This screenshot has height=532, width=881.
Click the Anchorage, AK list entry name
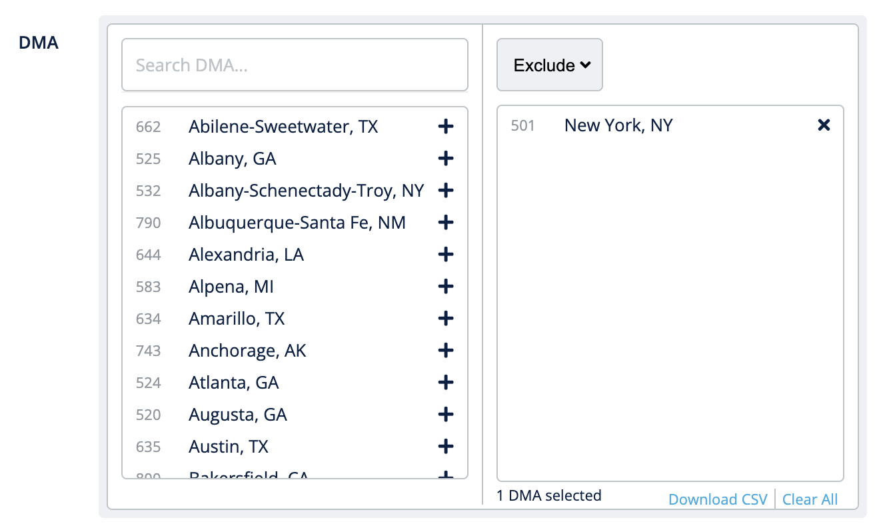click(247, 351)
